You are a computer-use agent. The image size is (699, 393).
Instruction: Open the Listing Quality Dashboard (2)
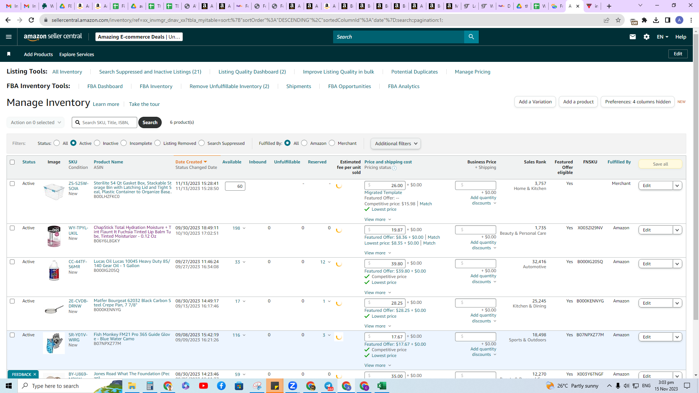tap(252, 72)
